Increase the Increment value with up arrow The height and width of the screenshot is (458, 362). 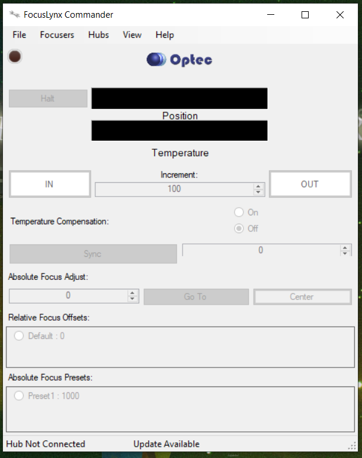pyautogui.click(x=258, y=186)
